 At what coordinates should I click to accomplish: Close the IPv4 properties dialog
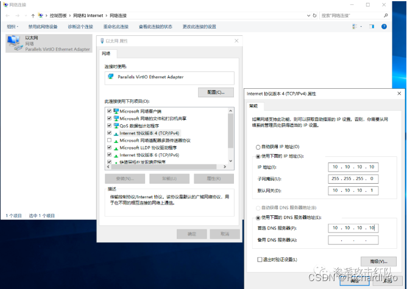click(x=399, y=93)
